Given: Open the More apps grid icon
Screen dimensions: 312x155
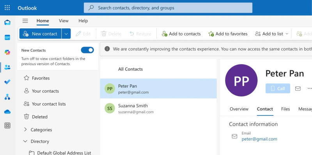Looking at the screenshot, I should tap(7, 125).
